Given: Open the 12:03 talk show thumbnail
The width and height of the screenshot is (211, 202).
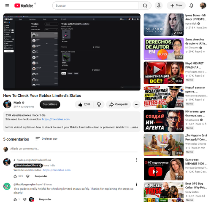Looking at the screenshot, I should point(164,145).
